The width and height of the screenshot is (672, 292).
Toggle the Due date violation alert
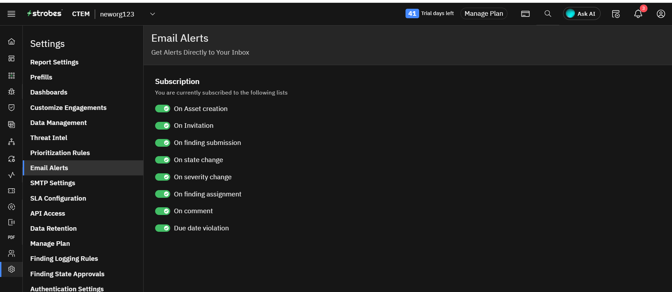[x=162, y=228]
